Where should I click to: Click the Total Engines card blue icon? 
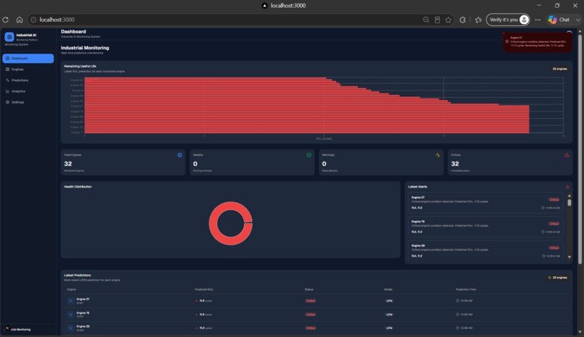click(x=180, y=155)
